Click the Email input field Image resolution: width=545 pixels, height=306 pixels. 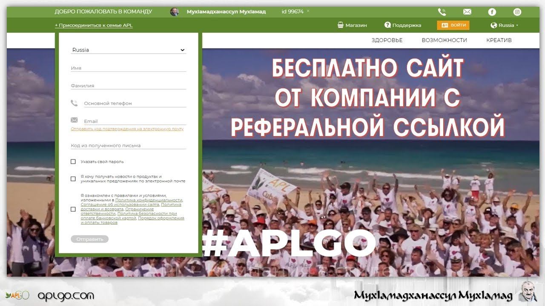tap(135, 121)
